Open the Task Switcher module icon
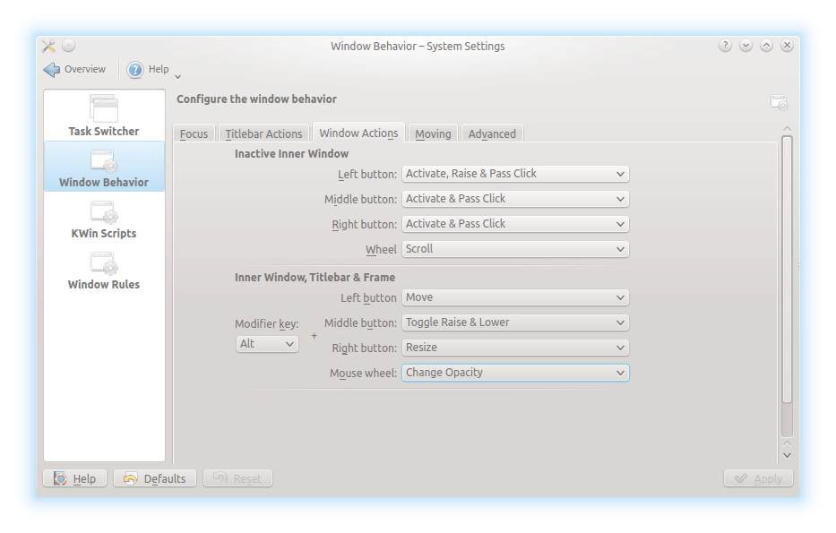Screen dimensions: 836x533 [x=104, y=108]
